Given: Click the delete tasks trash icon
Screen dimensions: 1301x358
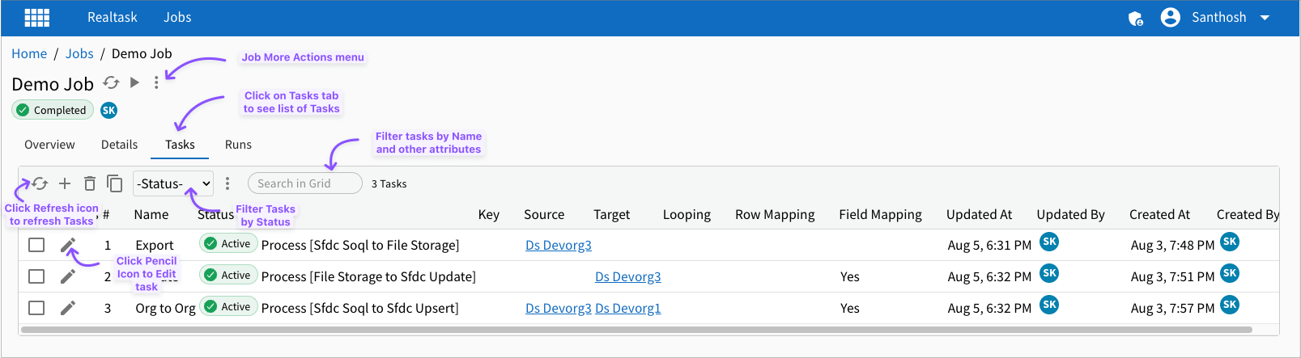Looking at the screenshot, I should click(x=90, y=183).
